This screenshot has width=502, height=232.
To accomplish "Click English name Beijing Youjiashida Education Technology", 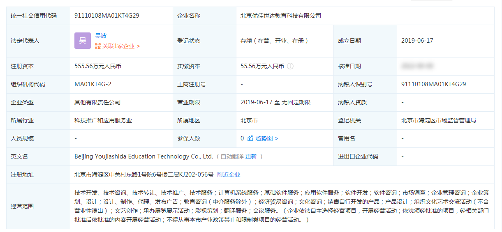I will [x=144, y=156].
